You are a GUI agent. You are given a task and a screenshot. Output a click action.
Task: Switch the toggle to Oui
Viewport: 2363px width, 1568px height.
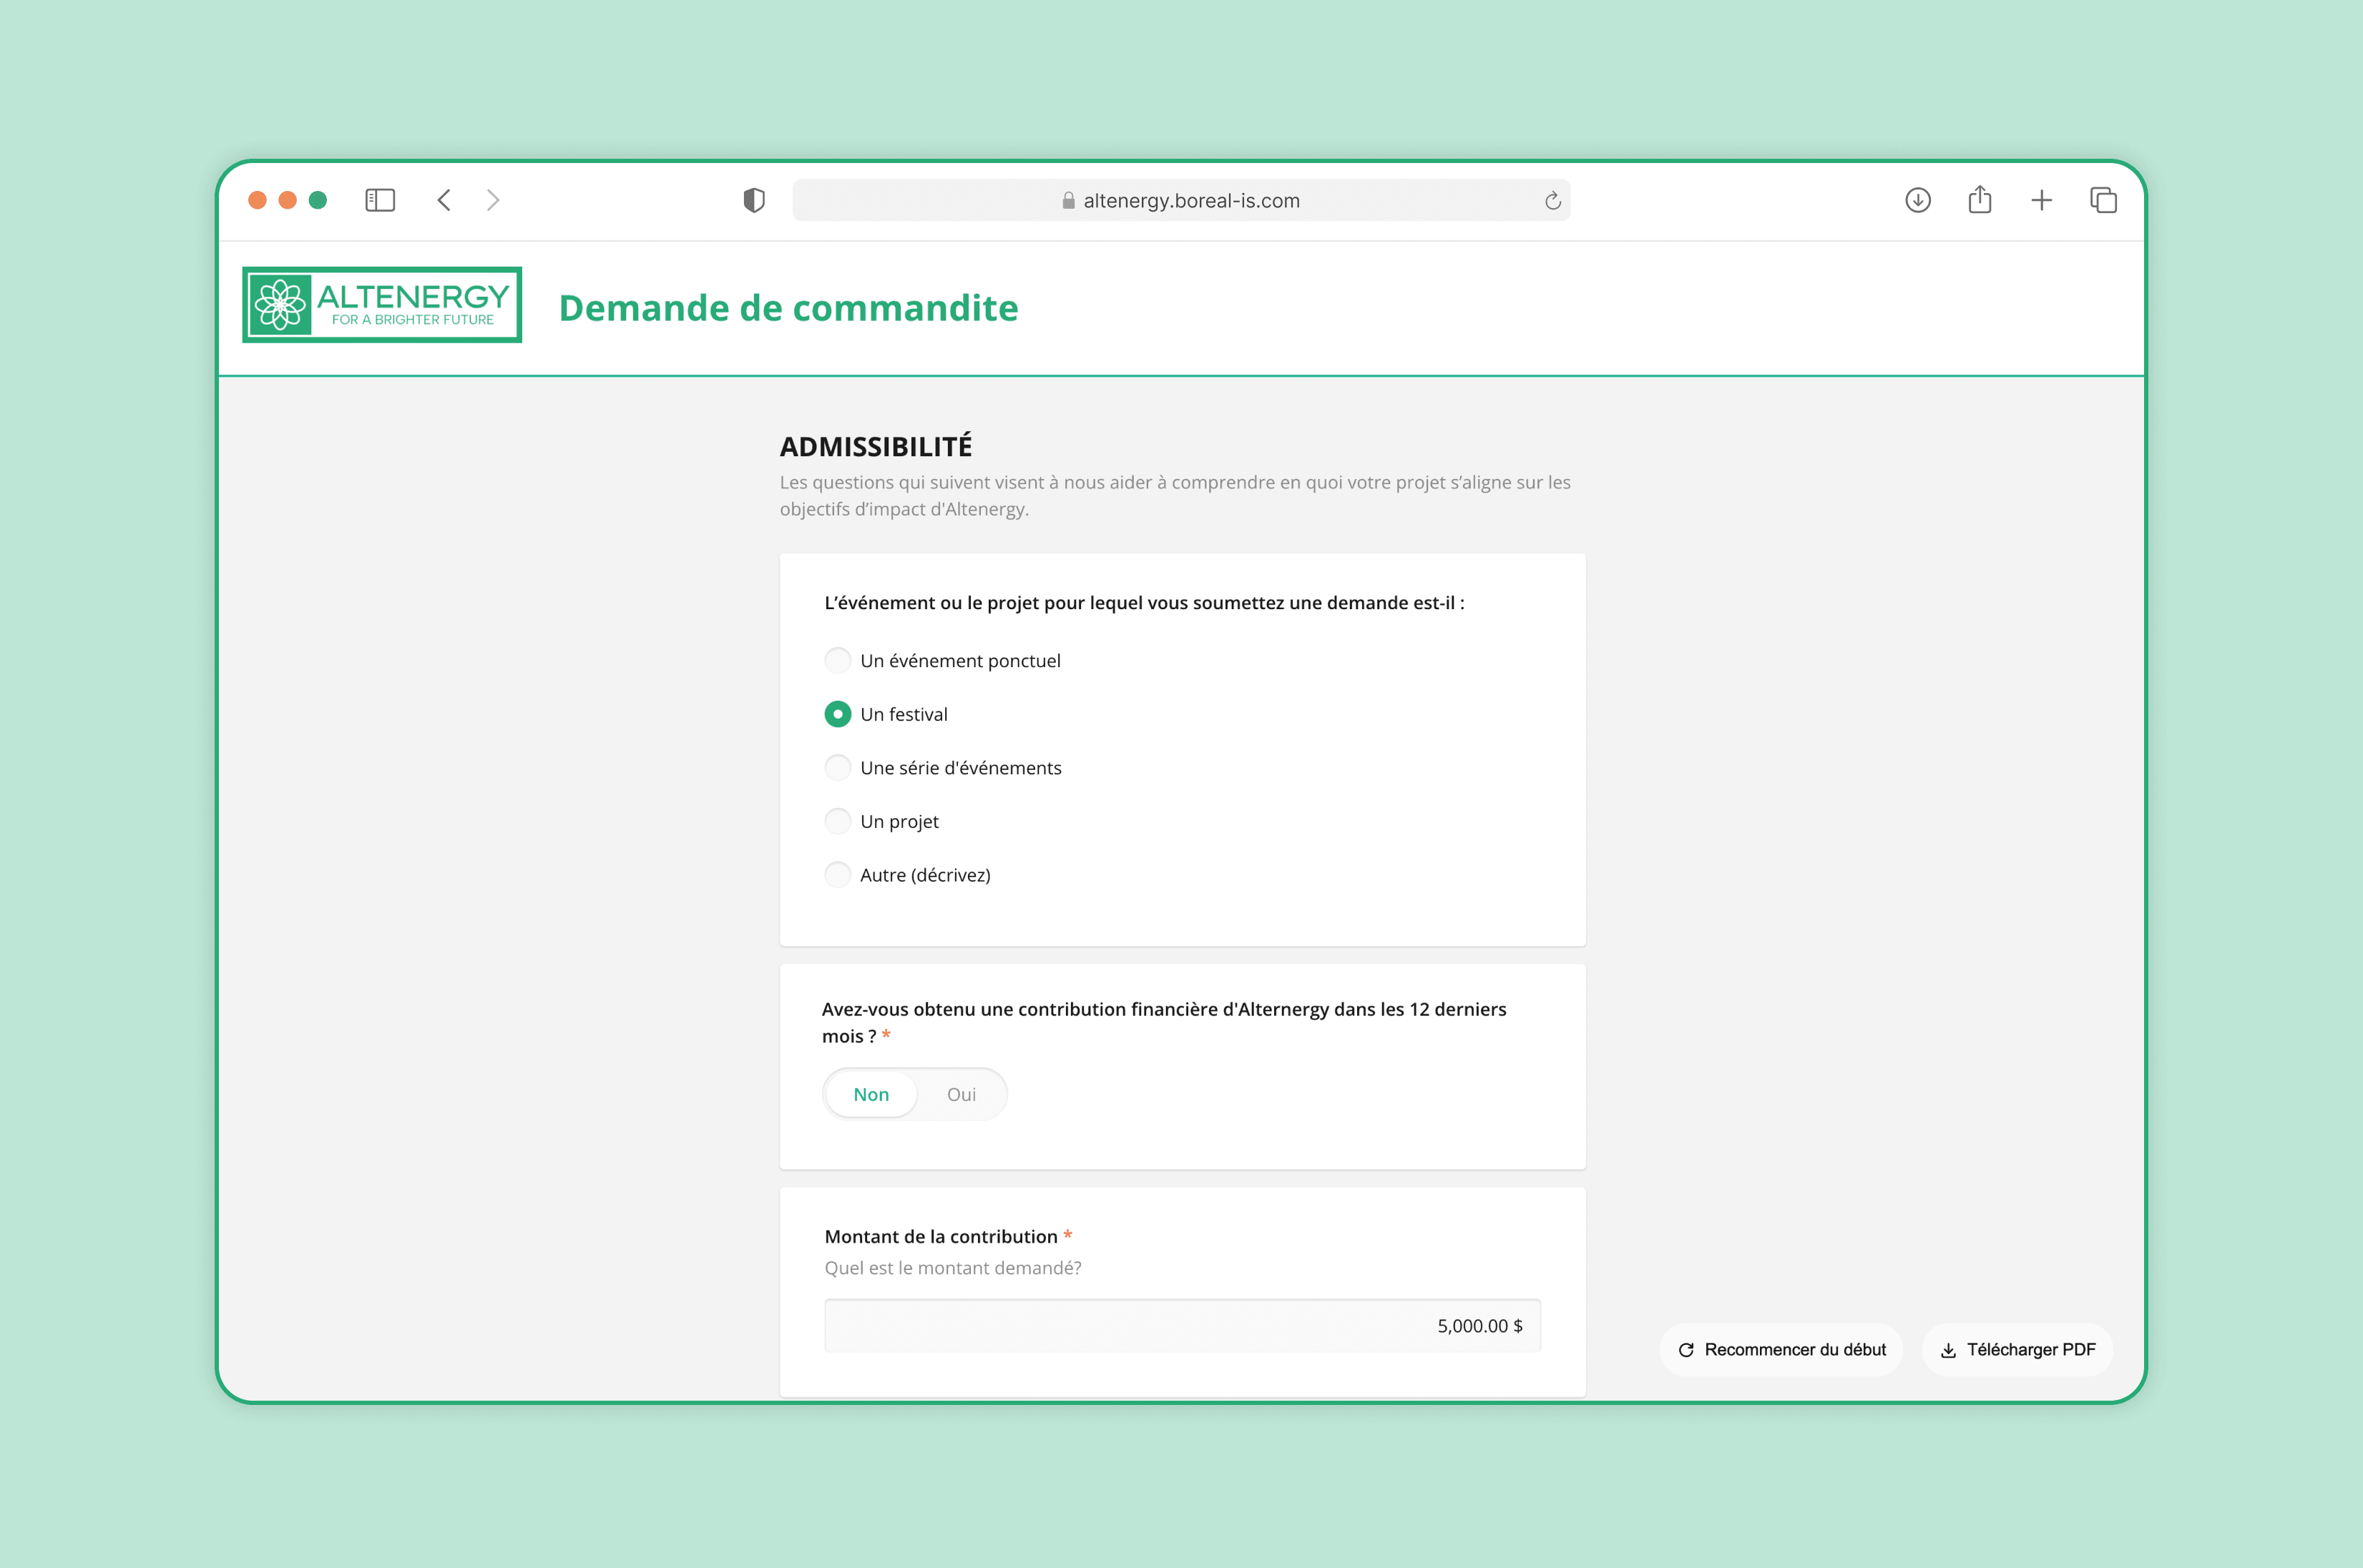point(960,1094)
